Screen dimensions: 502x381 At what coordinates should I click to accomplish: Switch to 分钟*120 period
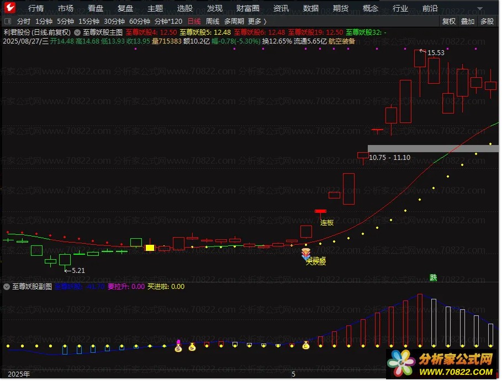pyautogui.click(x=168, y=22)
